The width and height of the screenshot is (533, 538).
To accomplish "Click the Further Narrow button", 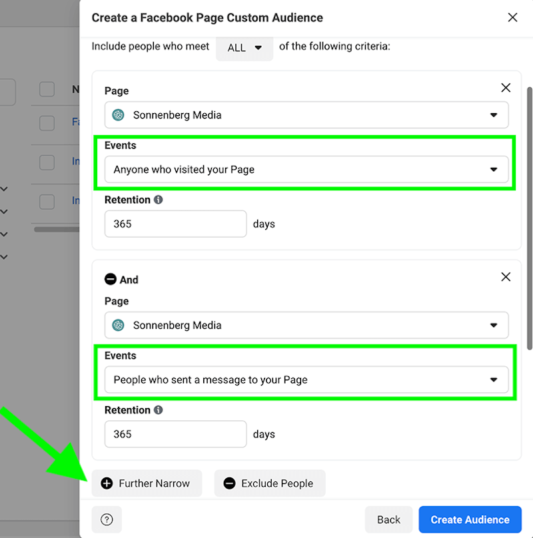I will tap(147, 483).
